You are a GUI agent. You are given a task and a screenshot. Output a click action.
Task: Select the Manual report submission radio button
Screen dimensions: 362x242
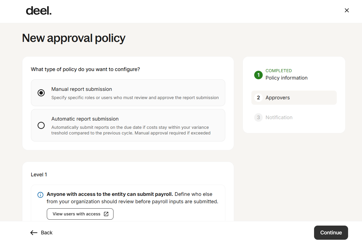coord(41,93)
